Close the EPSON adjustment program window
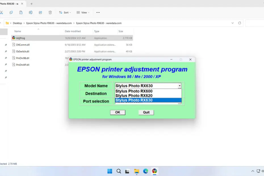Viewport: 264px width, 176px height. coord(190,59)
